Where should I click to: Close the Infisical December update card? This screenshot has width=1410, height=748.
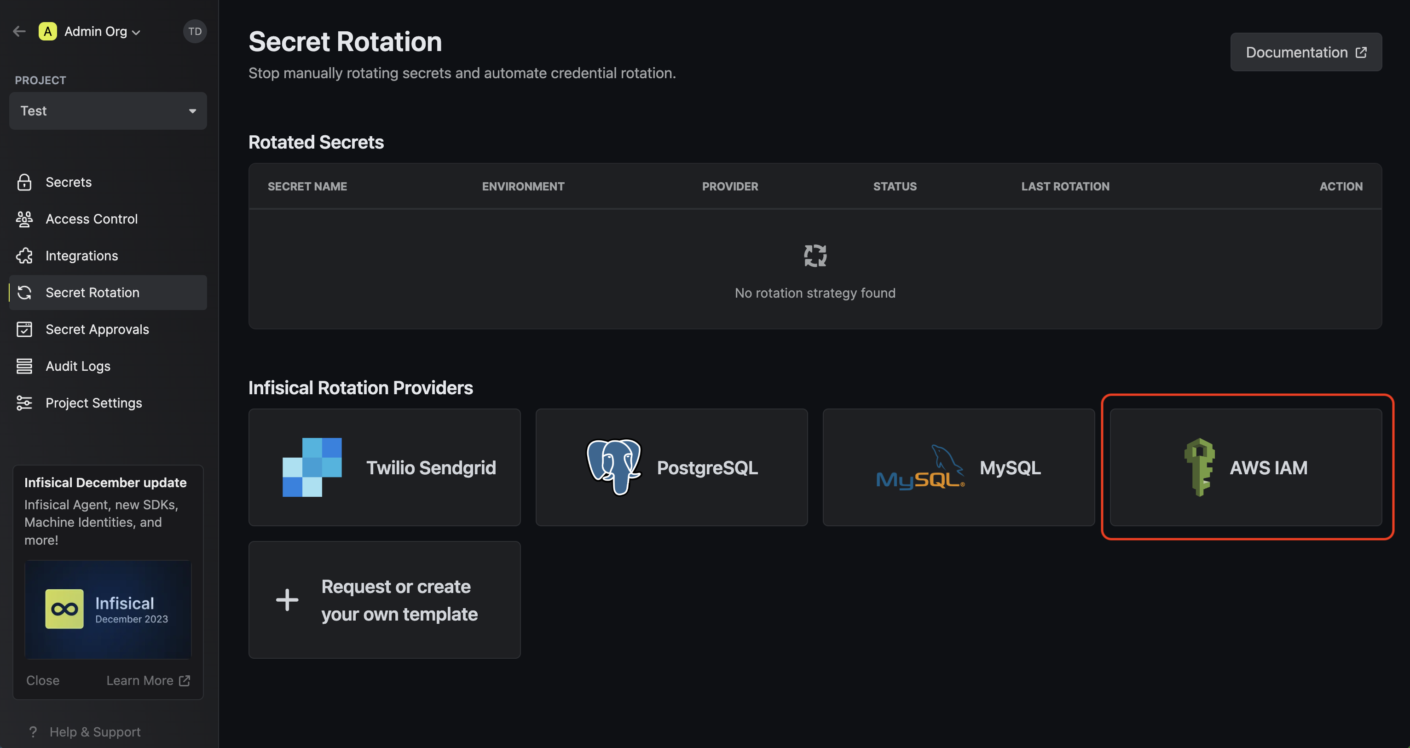click(43, 680)
